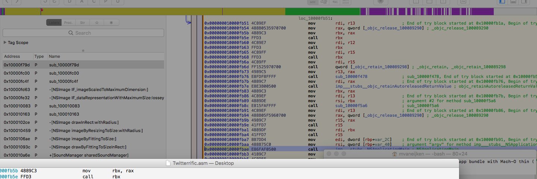
Task: Toggle the bottom panel visibility
Action: coord(513,2)
